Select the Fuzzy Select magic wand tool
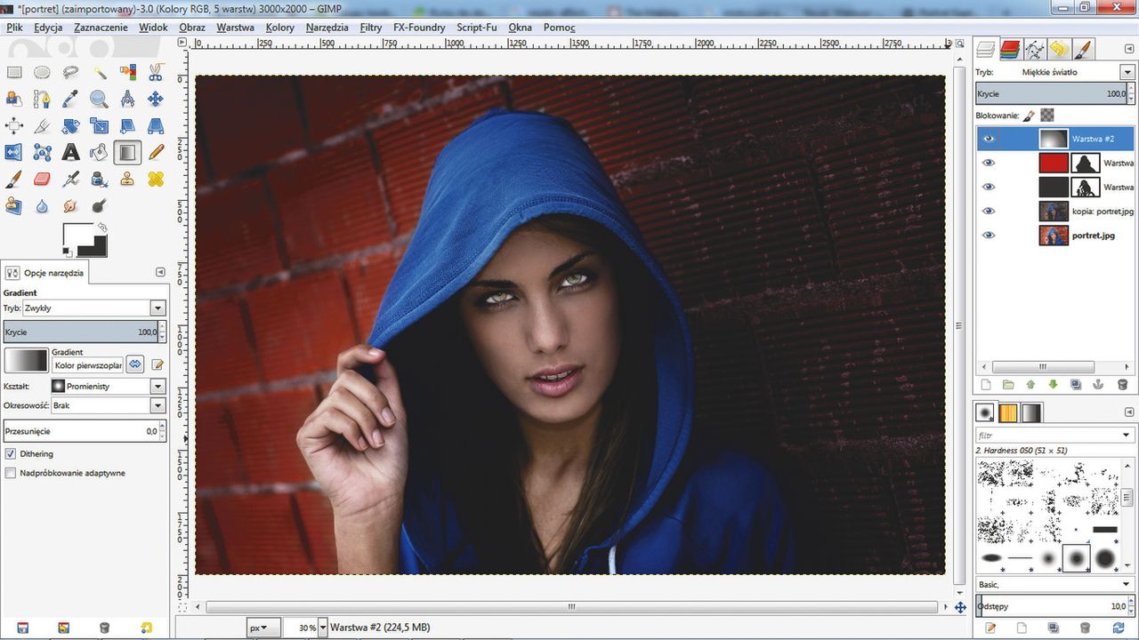Viewport: 1139px width, 640px height. tap(99, 72)
